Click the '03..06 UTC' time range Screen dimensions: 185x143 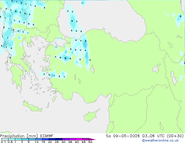[153, 136]
